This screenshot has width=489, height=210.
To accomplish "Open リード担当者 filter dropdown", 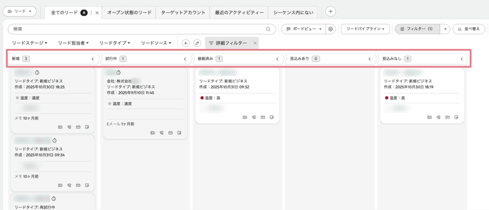I will click(73, 44).
